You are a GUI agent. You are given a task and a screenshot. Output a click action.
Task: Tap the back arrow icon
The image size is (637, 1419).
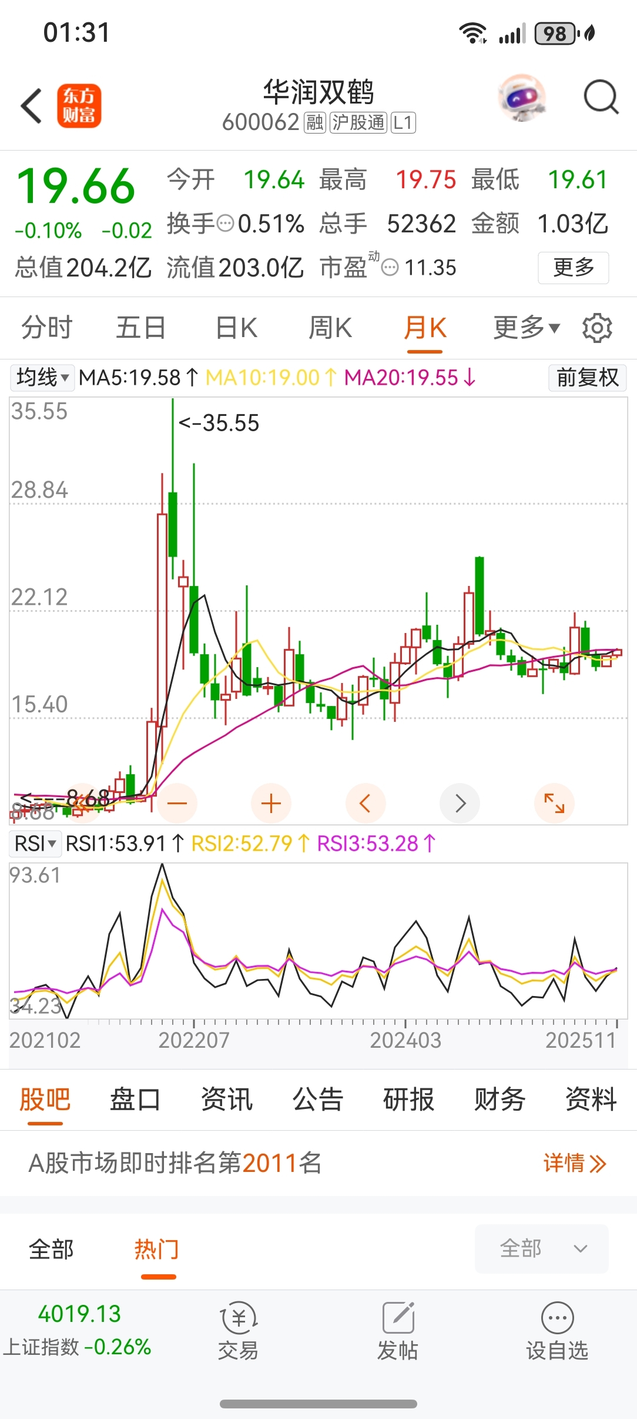32,106
